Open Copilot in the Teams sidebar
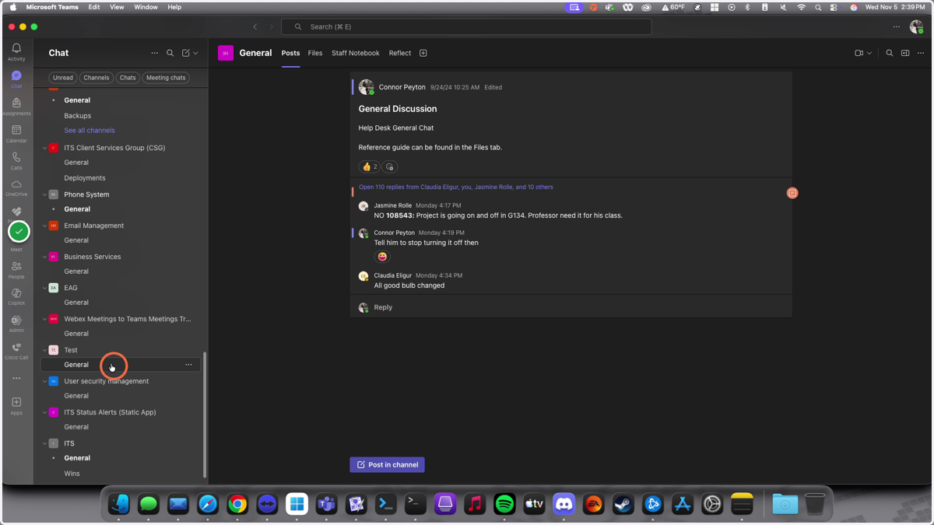 pyautogui.click(x=16, y=297)
